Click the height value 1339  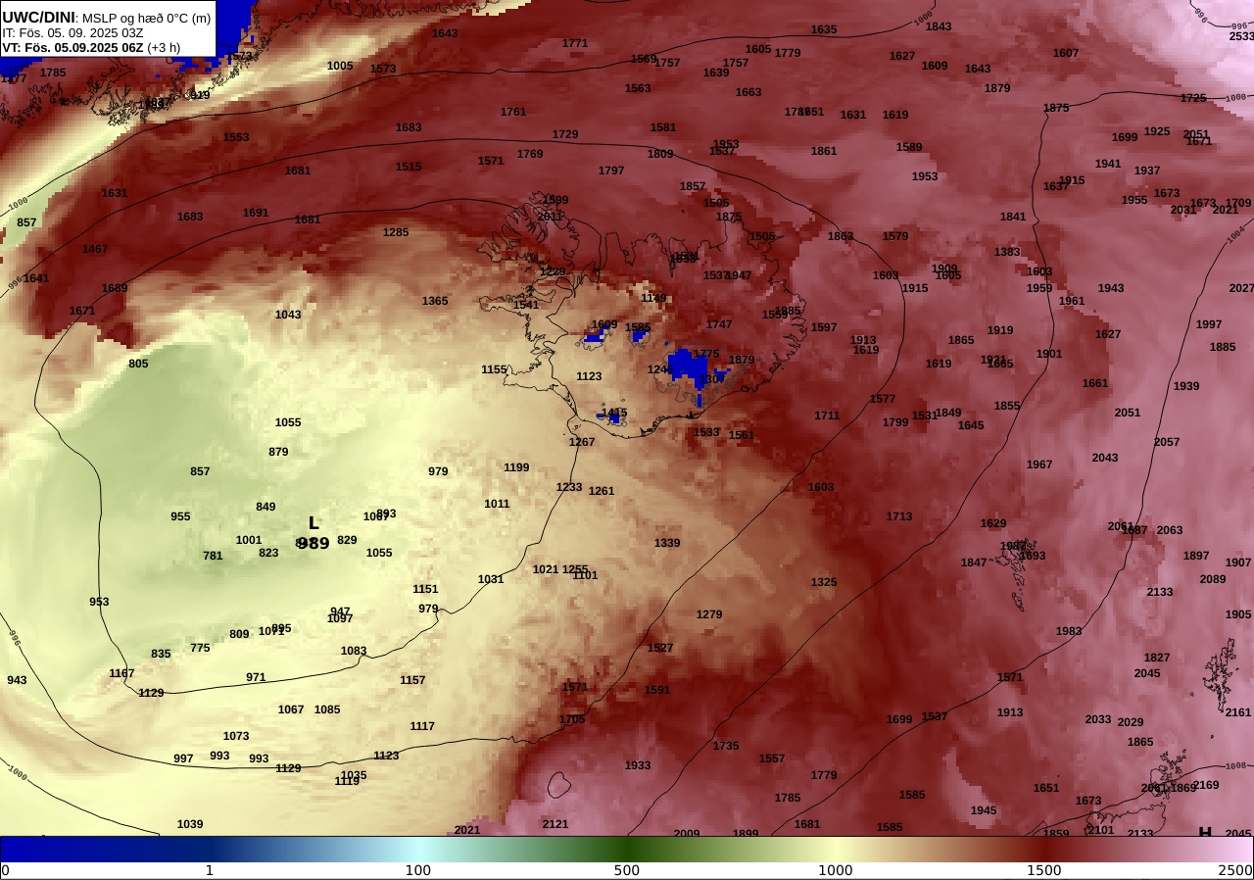(667, 543)
